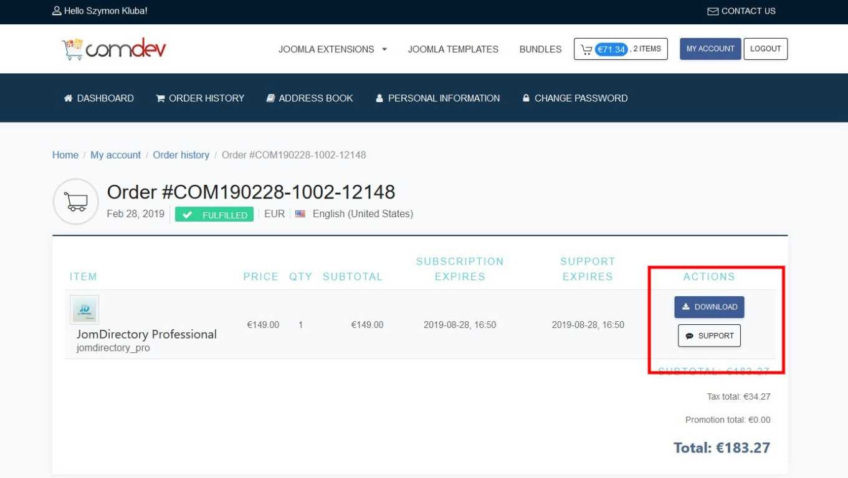Click the quantity value 1

pyautogui.click(x=300, y=325)
